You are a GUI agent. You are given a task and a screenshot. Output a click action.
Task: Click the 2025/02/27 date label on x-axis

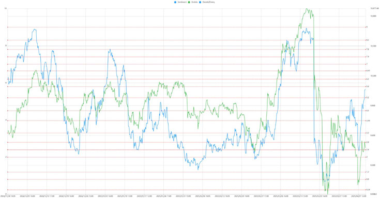pyautogui.click(x=261, y=196)
